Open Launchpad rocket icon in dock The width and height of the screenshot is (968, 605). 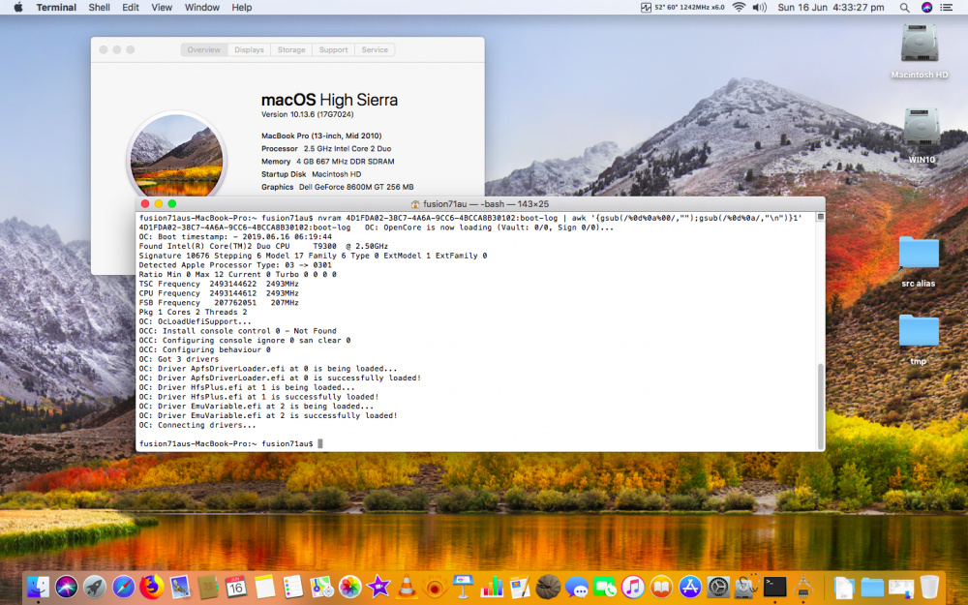coord(95,587)
